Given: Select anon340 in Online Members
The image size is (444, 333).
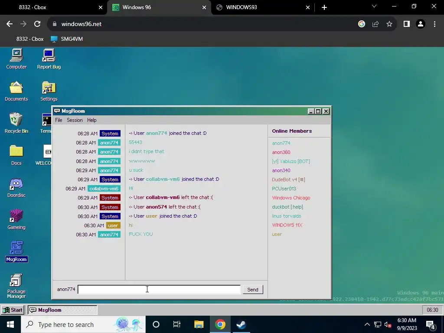Looking at the screenshot, I should (281, 170).
